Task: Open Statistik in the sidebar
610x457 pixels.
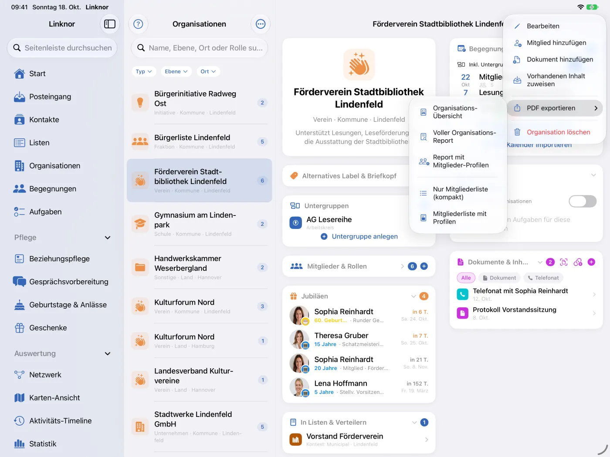Action: point(62,444)
